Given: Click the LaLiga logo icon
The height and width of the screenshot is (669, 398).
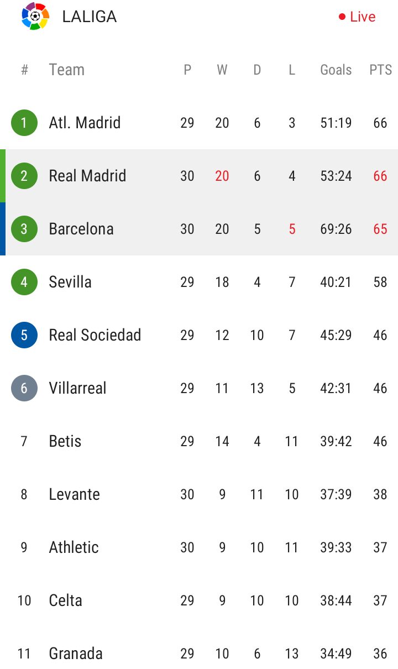Looking at the screenshot, I should point(35,17).
